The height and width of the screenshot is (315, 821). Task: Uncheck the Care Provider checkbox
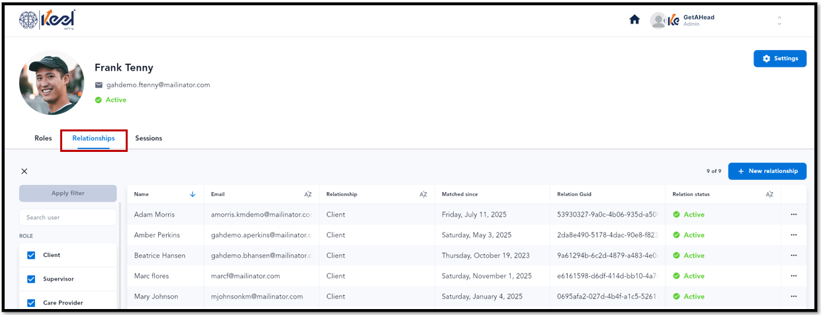coord(31,302)
